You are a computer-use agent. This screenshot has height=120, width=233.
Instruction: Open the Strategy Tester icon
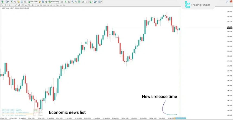(x=25, y=2)
